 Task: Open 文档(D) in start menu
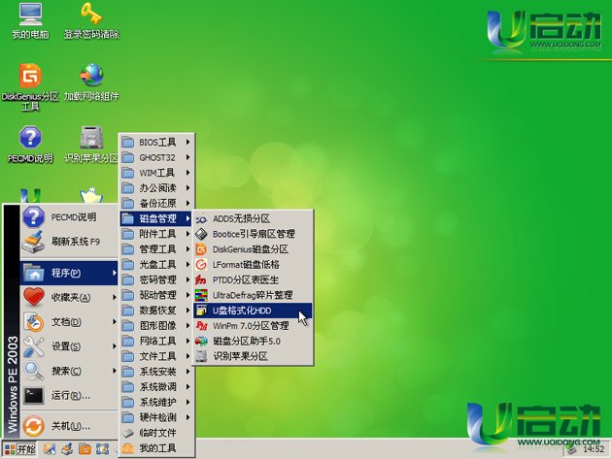pos(69,322)
